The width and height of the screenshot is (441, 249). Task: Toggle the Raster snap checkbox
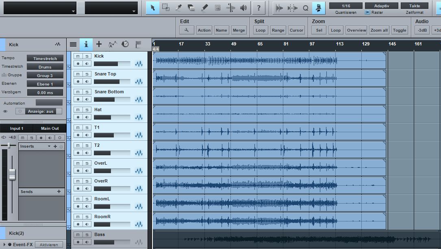[367, 12]
